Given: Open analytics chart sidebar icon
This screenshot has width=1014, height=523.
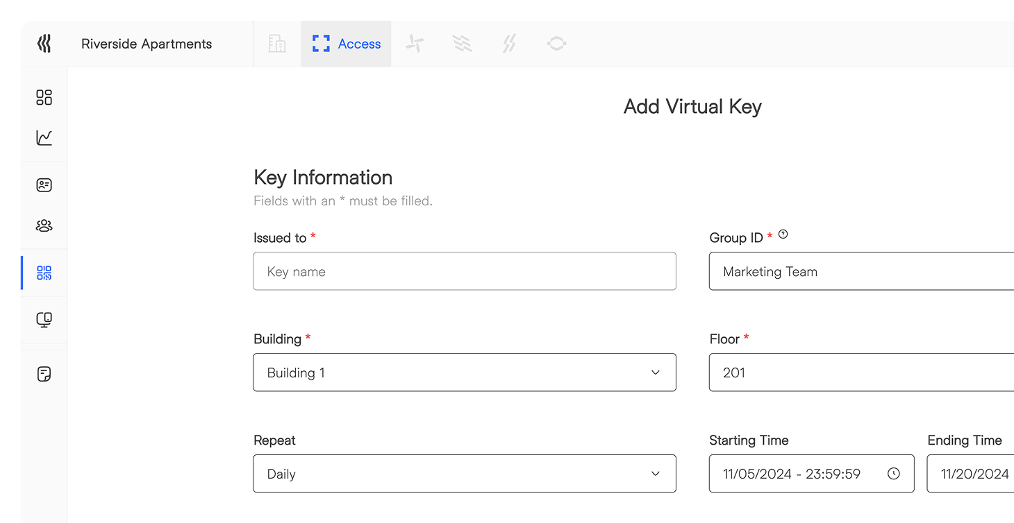Looking at the screenshot, I should click(x=44, y=137).
